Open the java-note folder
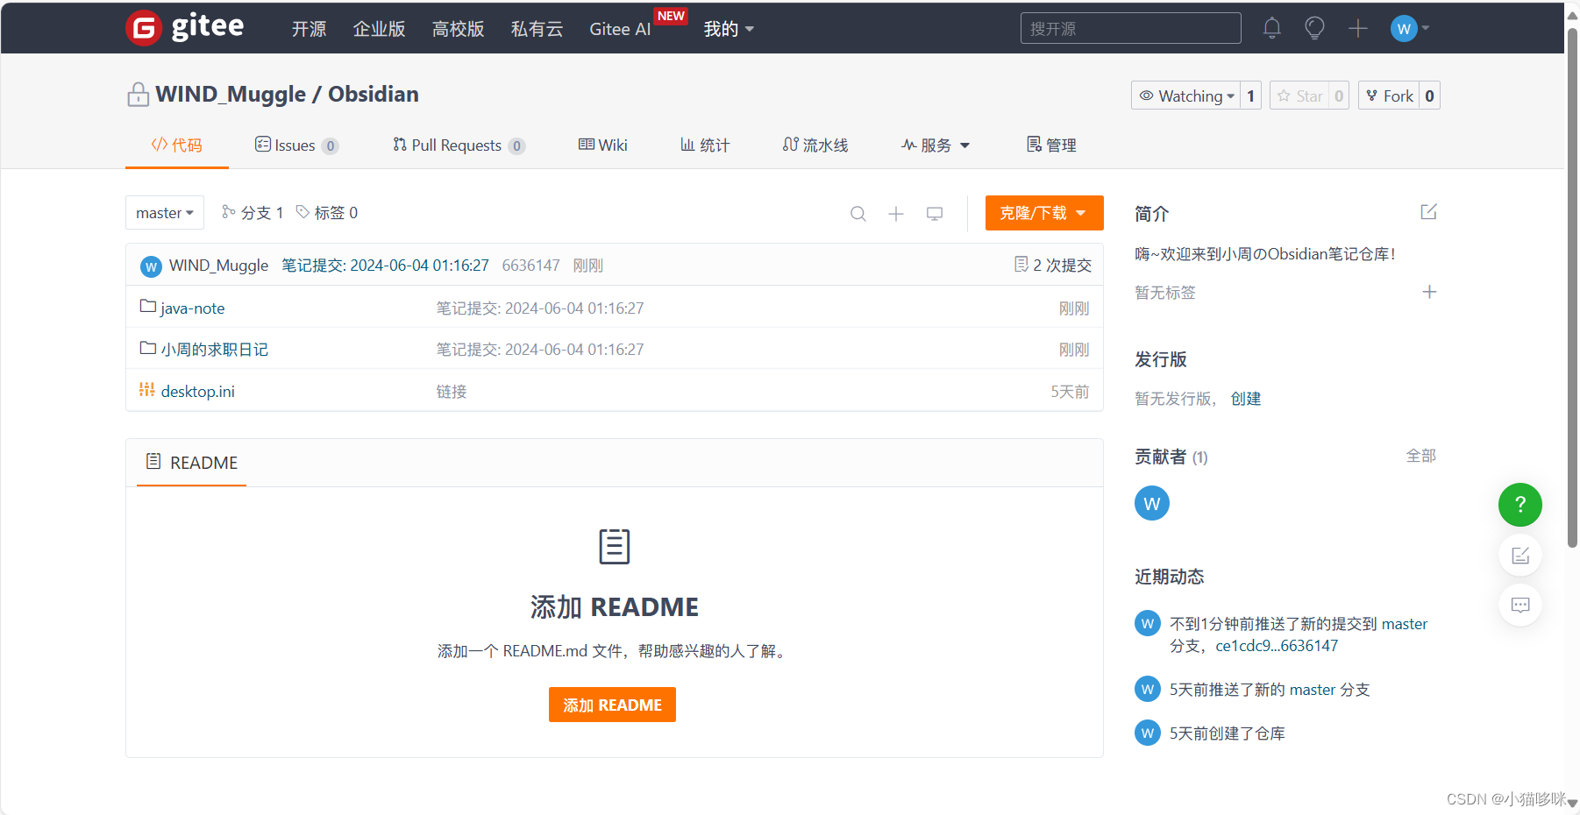The image size is (1580, 815). click(192, 308)
